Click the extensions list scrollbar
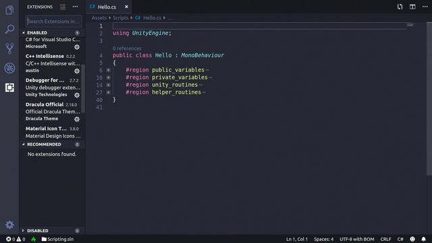This screenshot has height=243, width=432. [x=83, y=88]
